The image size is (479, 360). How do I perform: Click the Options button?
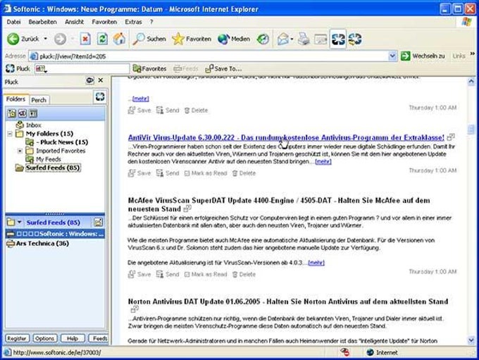tap(44, 338)
